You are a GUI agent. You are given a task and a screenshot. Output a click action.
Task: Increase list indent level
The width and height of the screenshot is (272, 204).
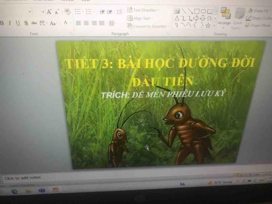tap(110, 12)
